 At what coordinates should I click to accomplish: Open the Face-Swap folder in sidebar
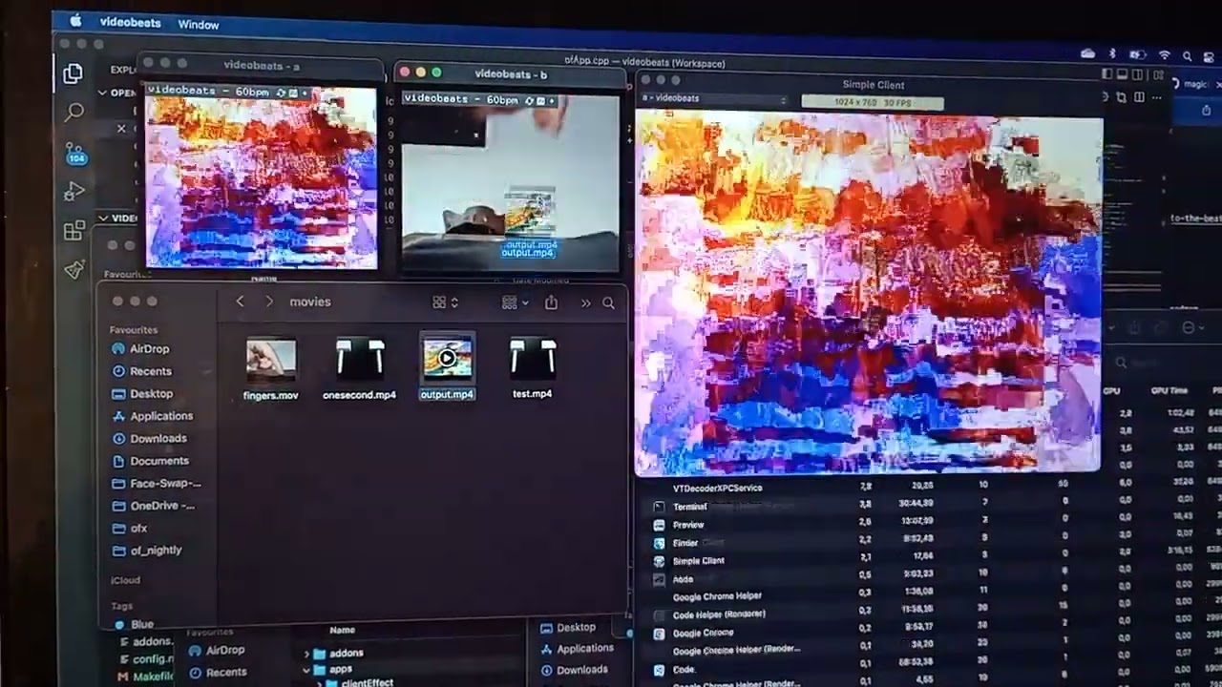point(157,483)
